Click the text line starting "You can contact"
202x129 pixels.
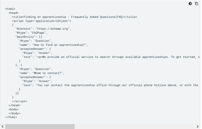click(111, 85)
